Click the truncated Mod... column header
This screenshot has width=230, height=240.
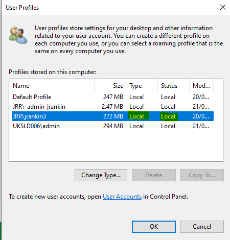(x=201, y=86)
